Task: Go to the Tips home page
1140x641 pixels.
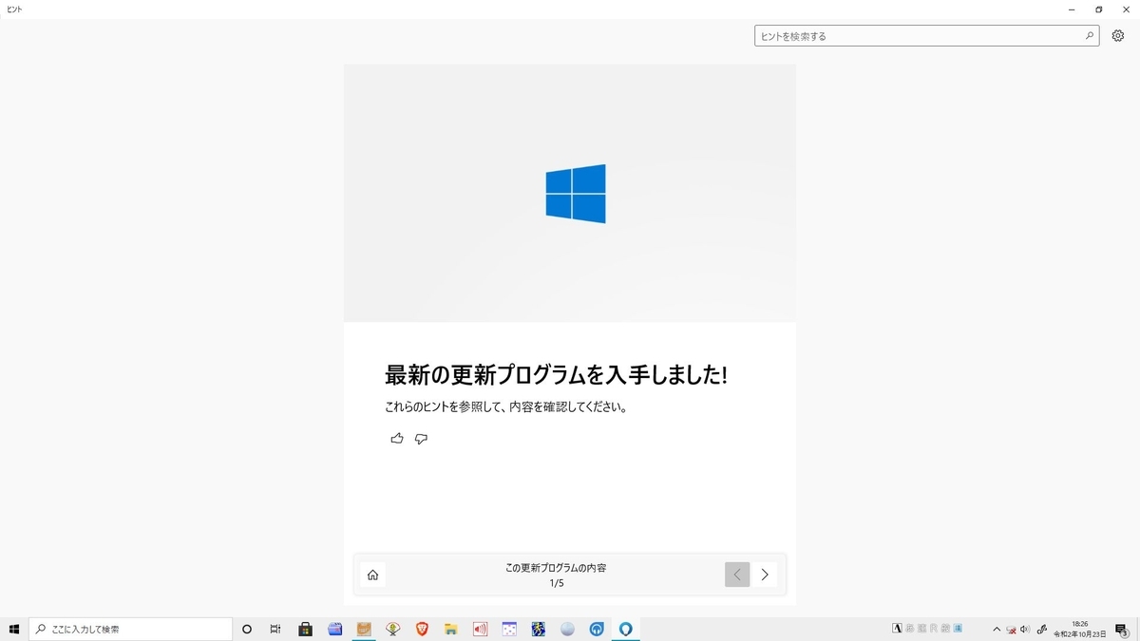Action: (x=372, y=575)
